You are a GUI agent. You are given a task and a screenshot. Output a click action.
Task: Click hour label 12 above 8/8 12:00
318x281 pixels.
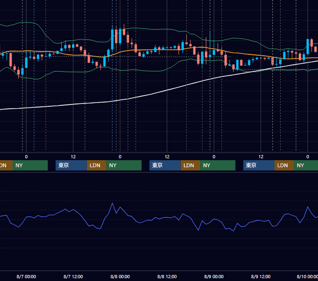pyautogui.click(x=167, y=157)
